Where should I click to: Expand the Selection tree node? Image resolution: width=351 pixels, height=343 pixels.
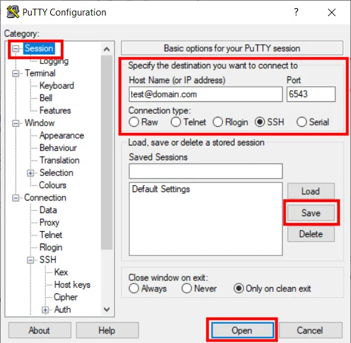click(30, 173)
